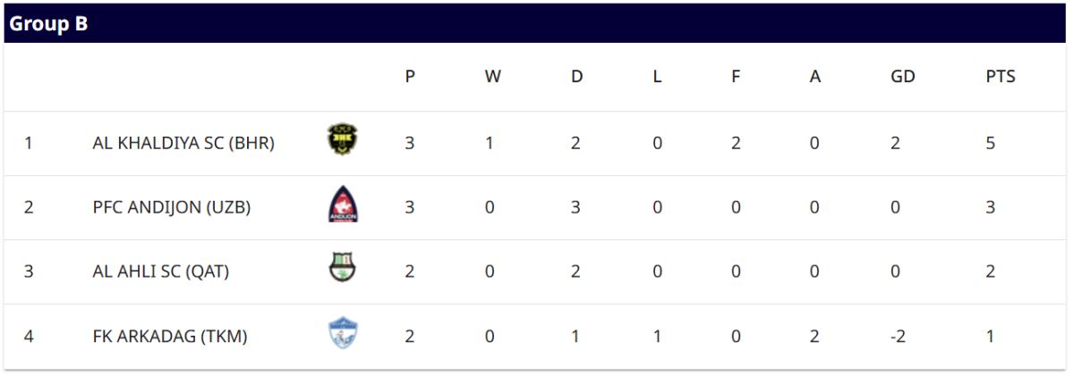Click the Al Khaldiya SC club crest

click(342, 140)
